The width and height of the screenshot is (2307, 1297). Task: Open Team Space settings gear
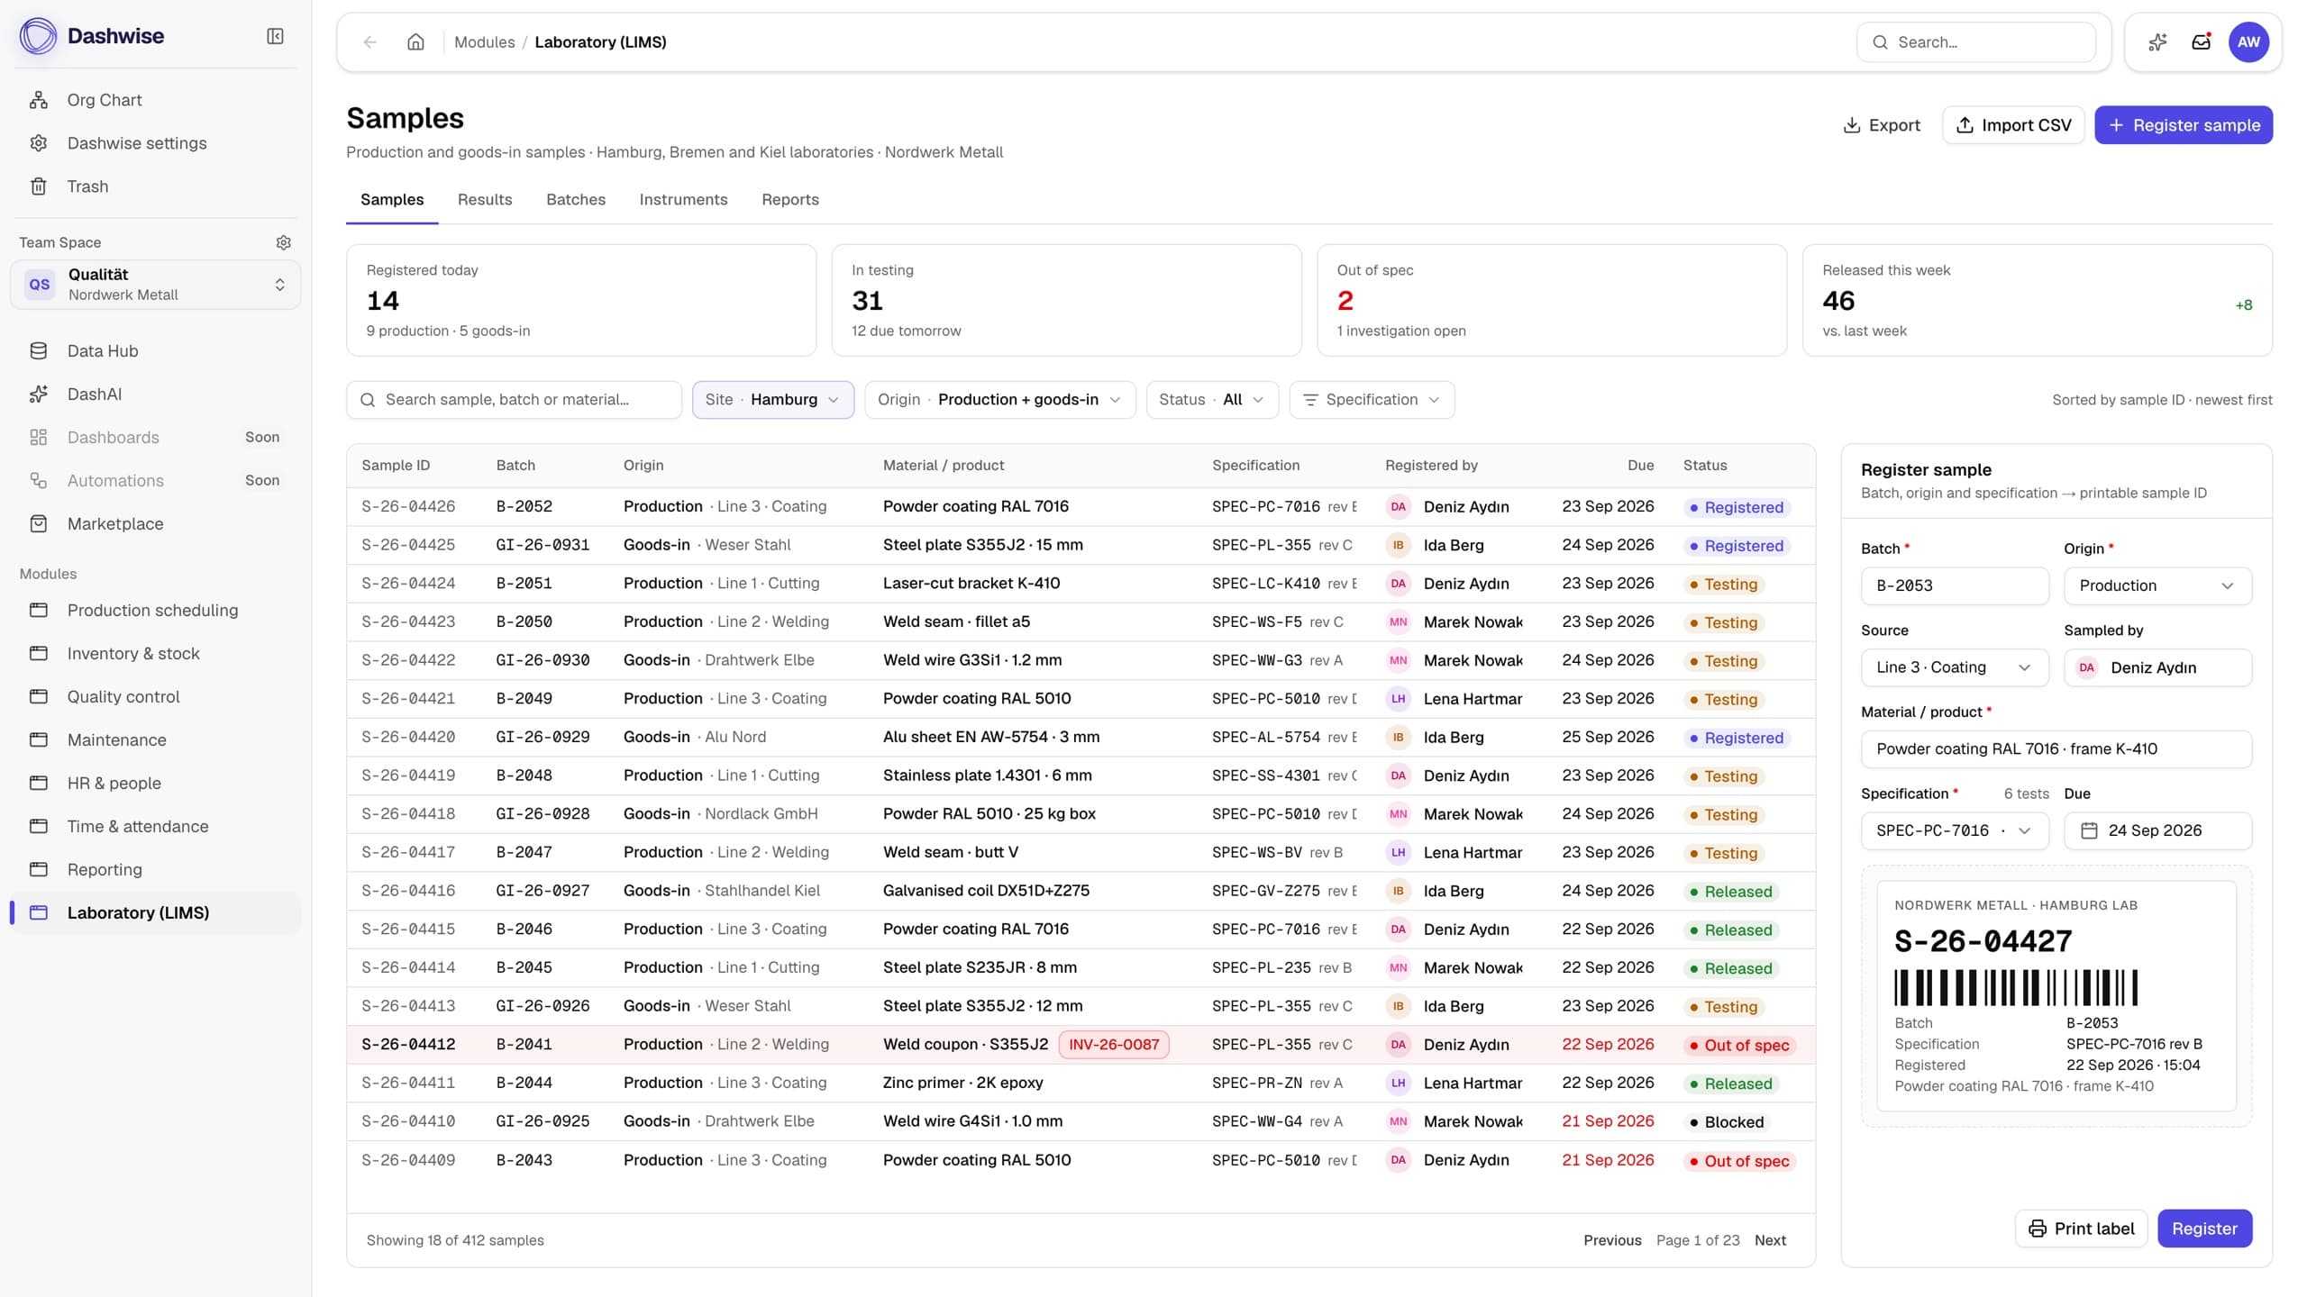[x=283, y=242]
